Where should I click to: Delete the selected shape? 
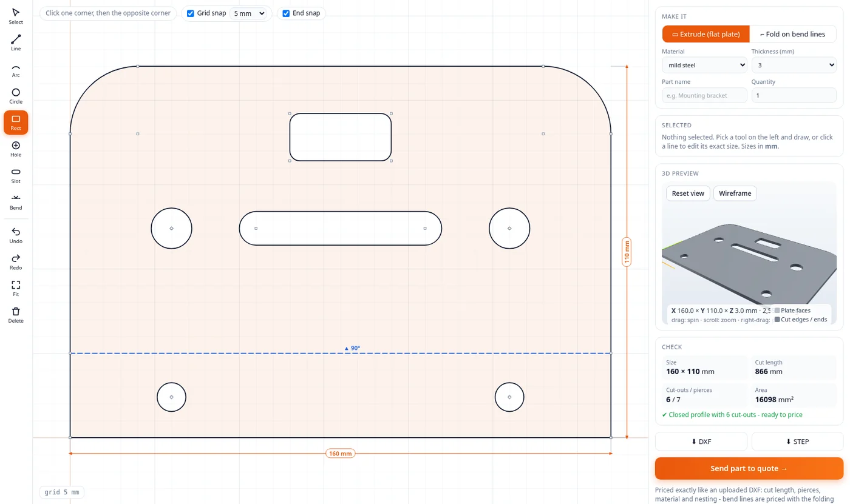(16, 315)
